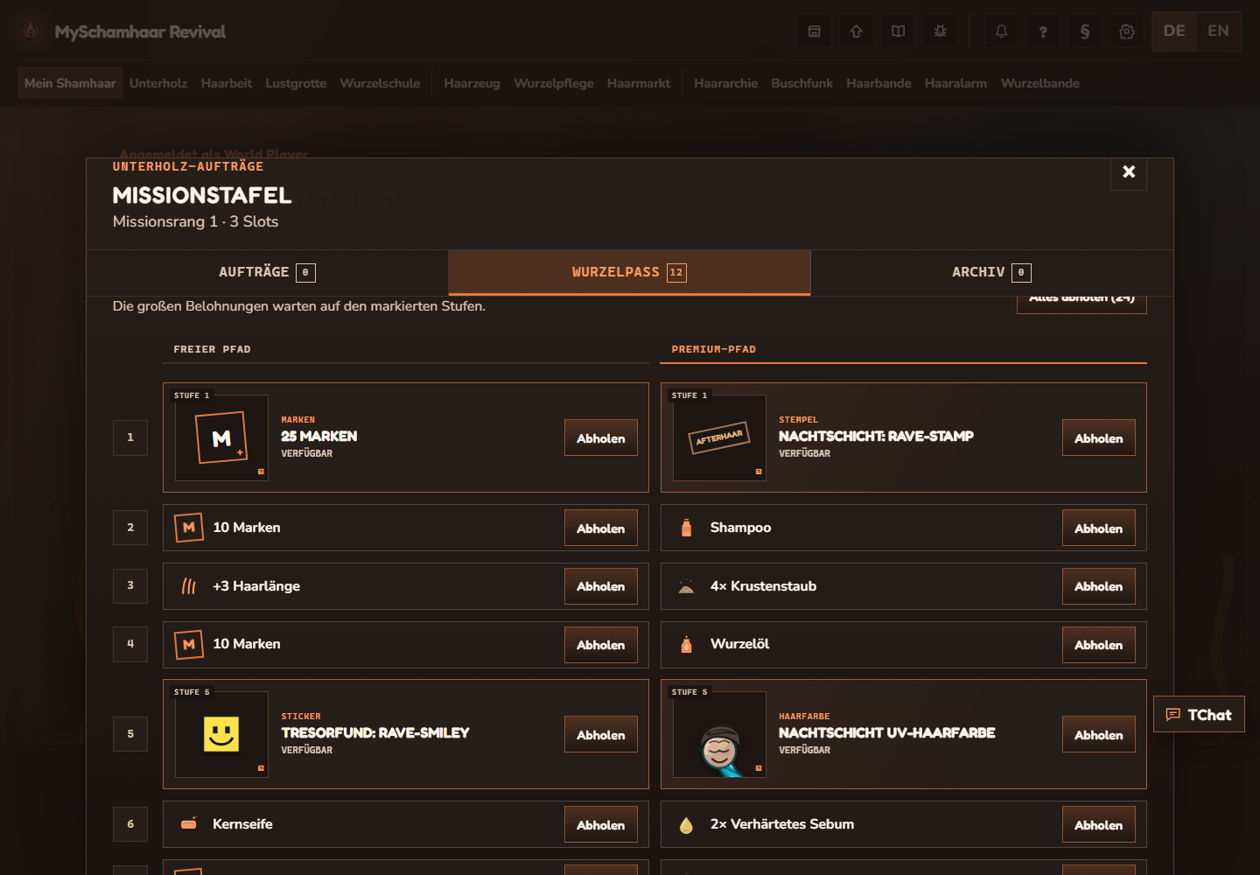Open the notifications bell icon
This screenshot has height=875, width=1260.
(1002, 31)
